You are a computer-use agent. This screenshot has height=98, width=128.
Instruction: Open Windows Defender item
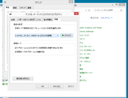pos(87,32)
